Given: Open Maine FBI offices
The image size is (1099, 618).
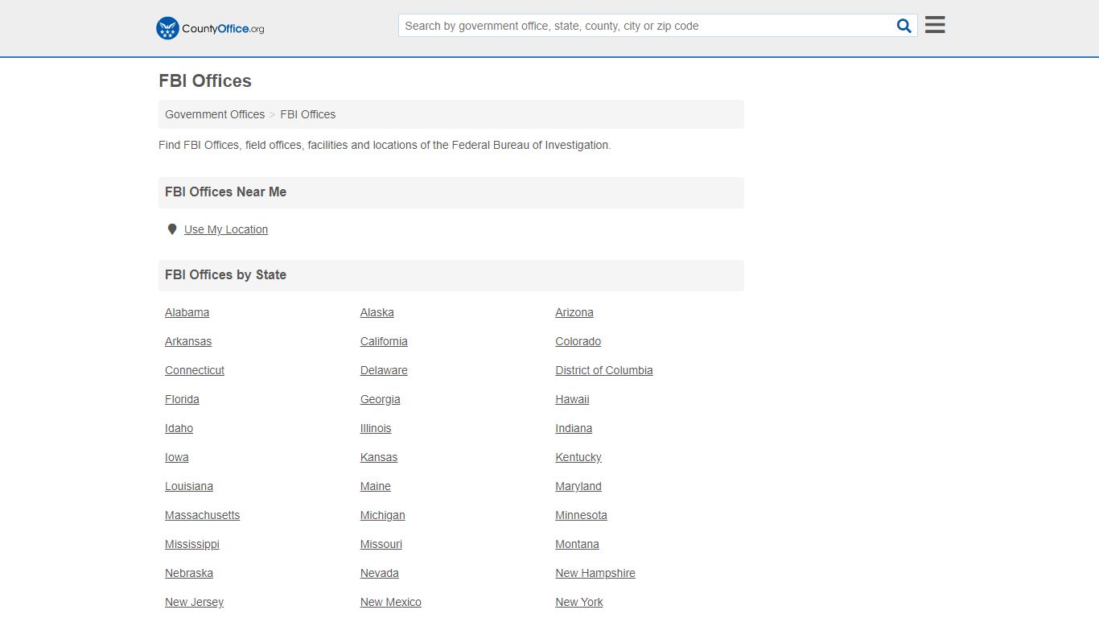Looking at the screenshot, I should (x=376, y=486).
